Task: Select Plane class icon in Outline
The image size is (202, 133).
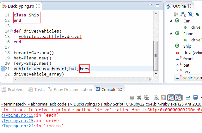Action: (177, 33)
